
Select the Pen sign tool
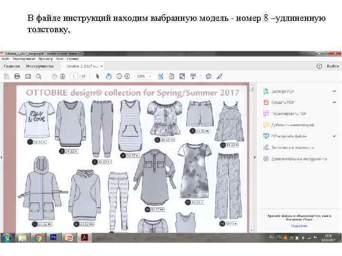coord(219,76)
